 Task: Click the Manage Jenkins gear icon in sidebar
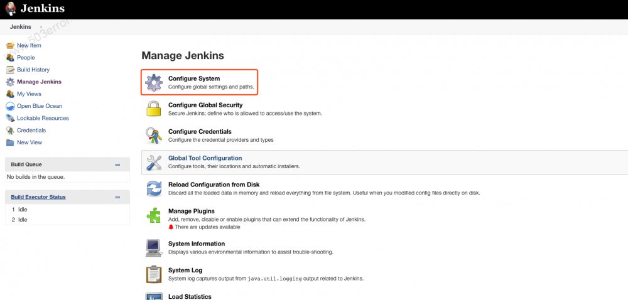click(11, 82)
